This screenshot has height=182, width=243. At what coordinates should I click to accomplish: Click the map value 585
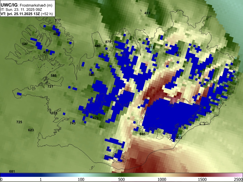click(54, 76)
